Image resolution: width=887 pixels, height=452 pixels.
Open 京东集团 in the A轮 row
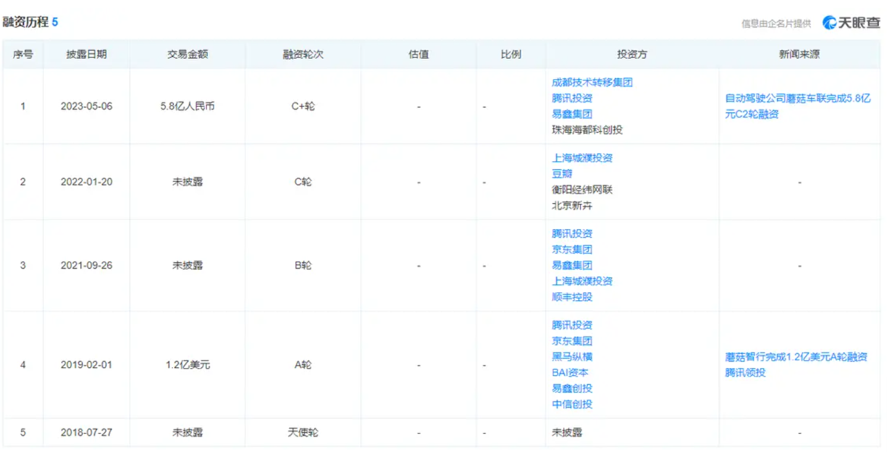click(x=572, y=341)
